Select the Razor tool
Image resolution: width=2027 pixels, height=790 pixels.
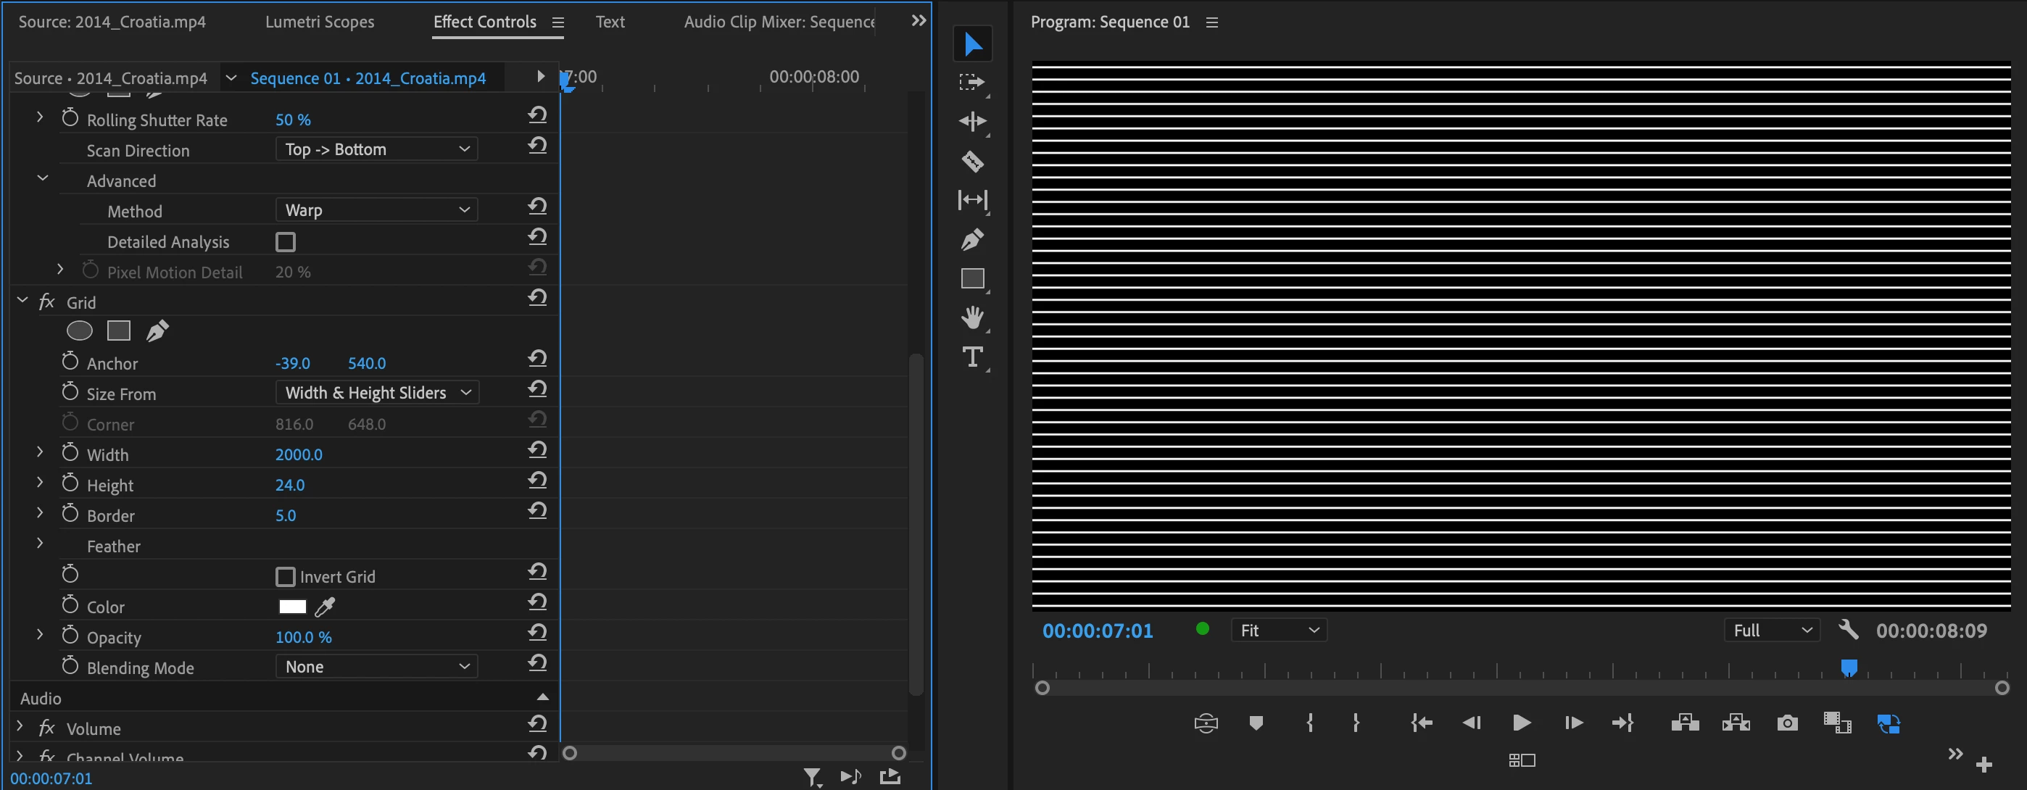coord(973,162)
